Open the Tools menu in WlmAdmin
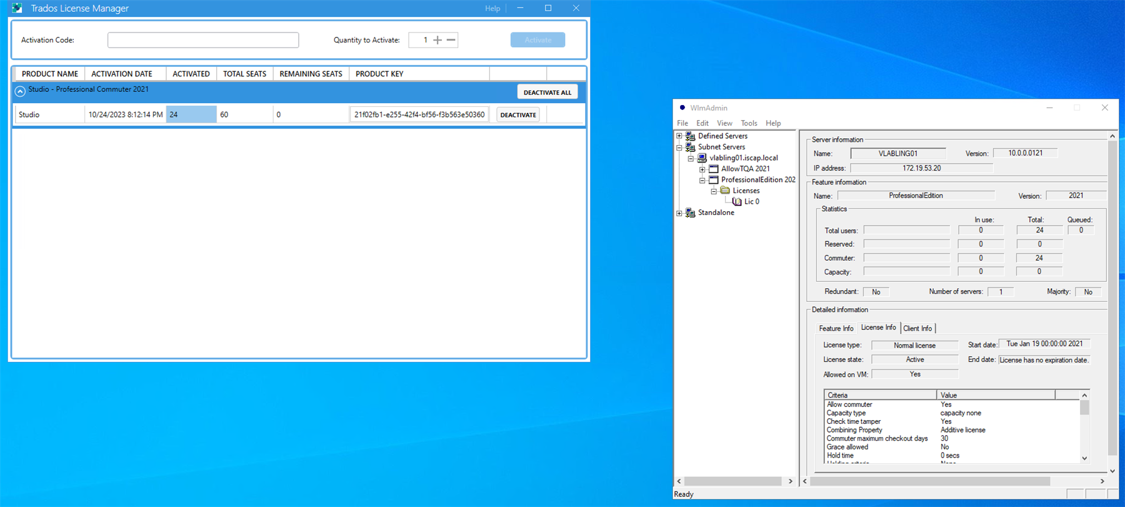Screen dimensions: 1125x507 (x=749, y=123)
